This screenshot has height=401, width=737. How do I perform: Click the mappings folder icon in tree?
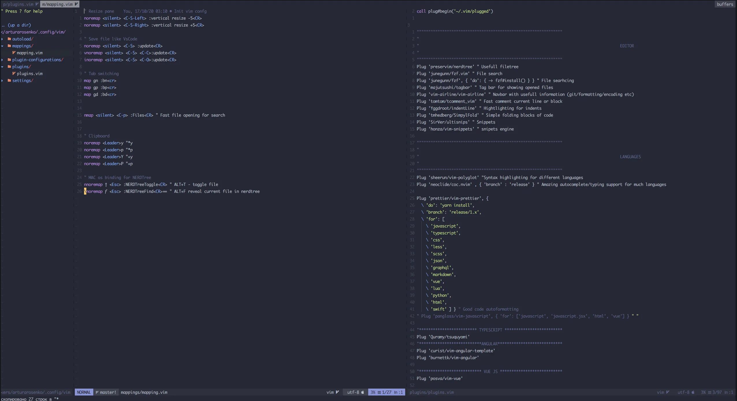click(9, 46)
